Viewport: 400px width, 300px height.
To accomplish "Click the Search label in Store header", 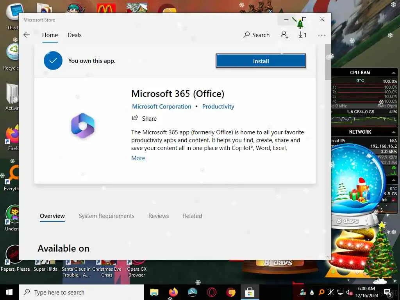I will point(261,35).
